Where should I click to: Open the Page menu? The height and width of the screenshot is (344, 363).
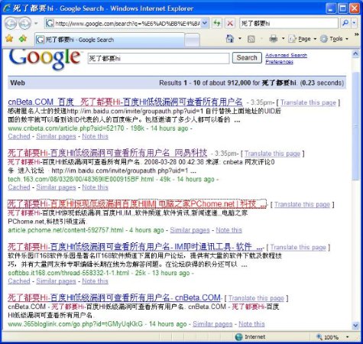(303, 39)
